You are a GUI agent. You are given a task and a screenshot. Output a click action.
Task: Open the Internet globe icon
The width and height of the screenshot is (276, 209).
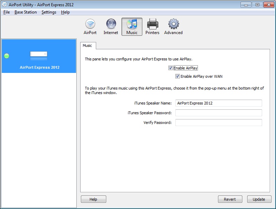111,27
